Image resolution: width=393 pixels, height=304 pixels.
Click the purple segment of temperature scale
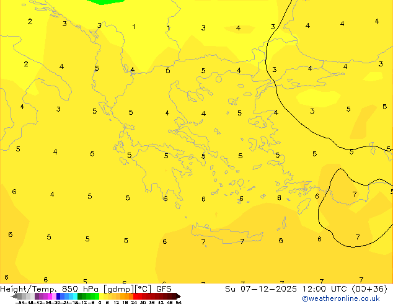(42, 296)
